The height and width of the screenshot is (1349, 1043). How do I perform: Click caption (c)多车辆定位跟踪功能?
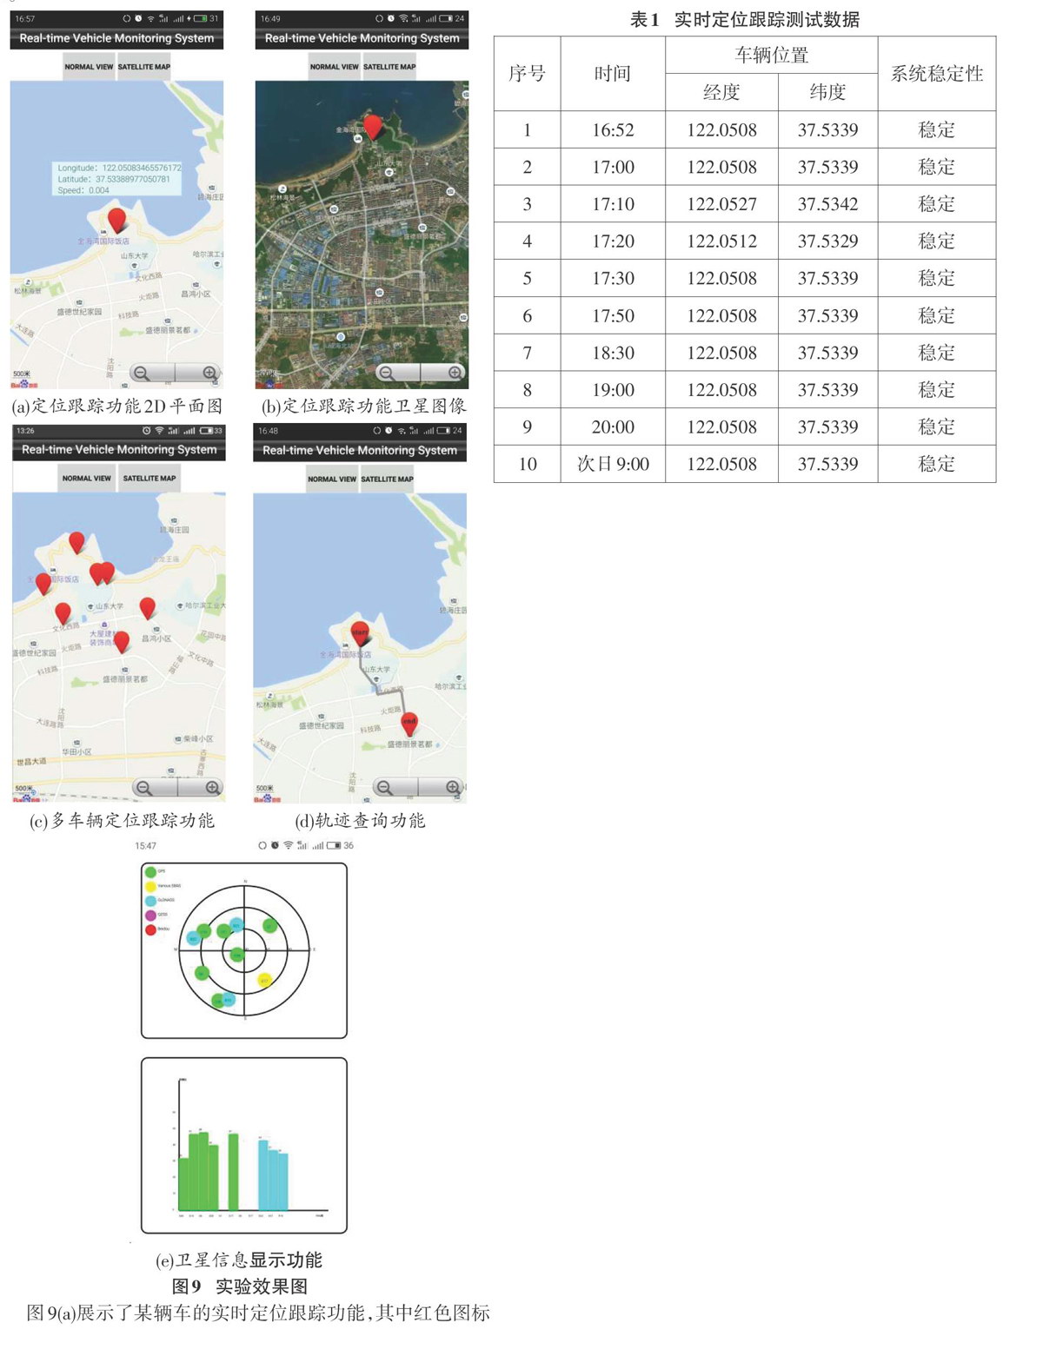(122, 820)
